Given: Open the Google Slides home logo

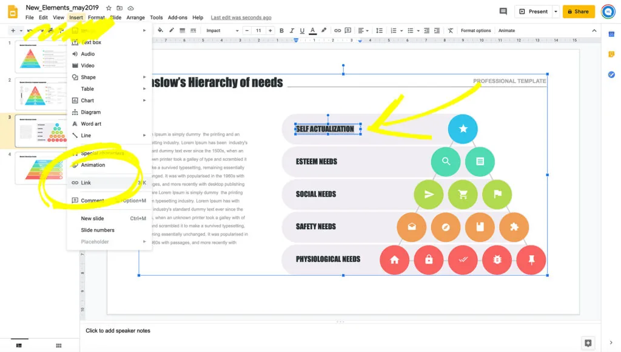Looking at the screenshot, I should 13,11.
